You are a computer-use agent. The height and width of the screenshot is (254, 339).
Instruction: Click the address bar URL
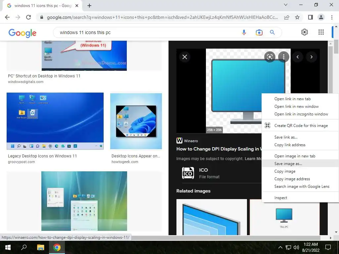162,17
